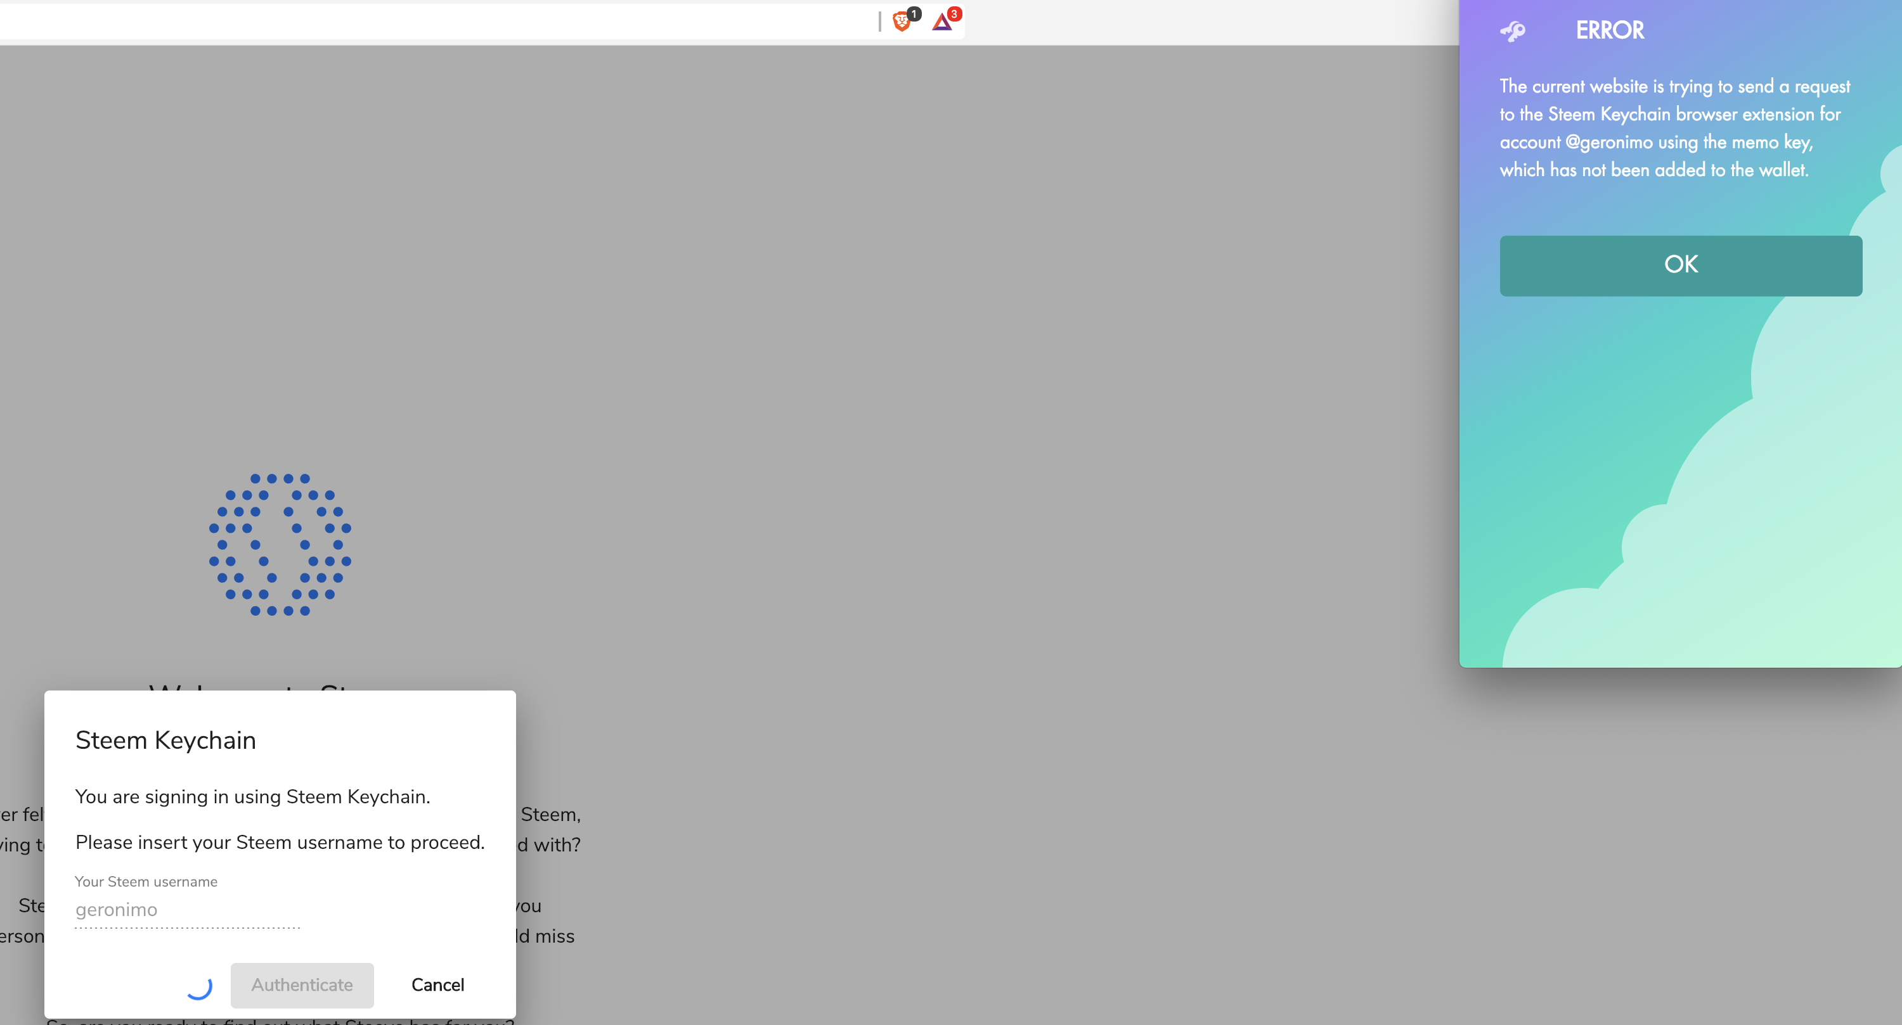Image resolution: width=1902 pixels, height=1025 pixels.
Task: Cancel the Steem Keychain sign-in dialog
Action: coord(438,984)
